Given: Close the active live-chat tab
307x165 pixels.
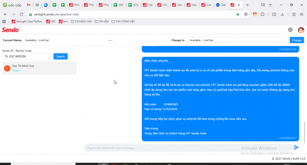Looking at the screenshot, I should 239,5.
